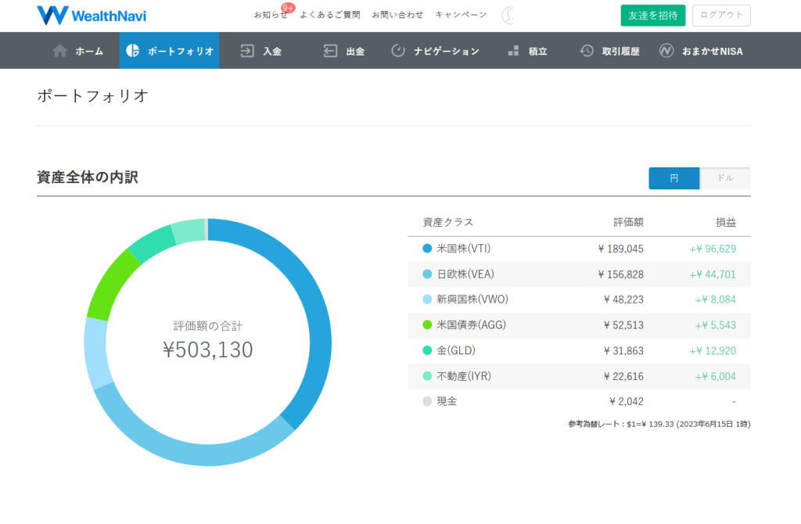Click the +¥12,920 profit value
Screen dimensions: 801x524
click(x=713, y=350)
